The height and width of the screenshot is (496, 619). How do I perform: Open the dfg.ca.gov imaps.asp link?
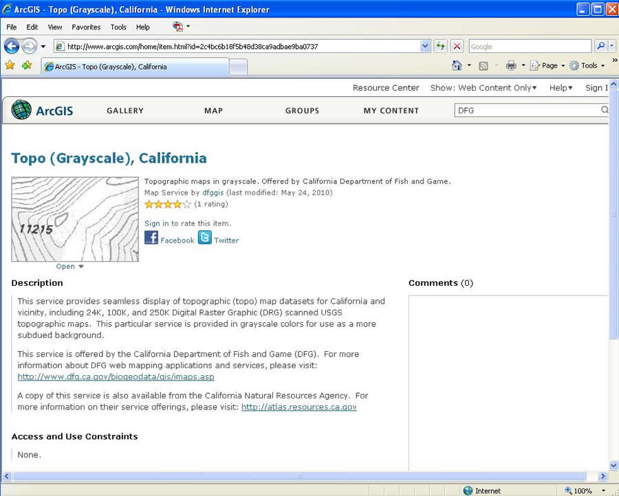pyautogui.click(x=116, y=377)
